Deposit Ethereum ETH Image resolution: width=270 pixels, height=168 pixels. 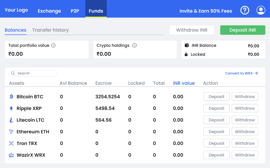pyautogui.click(x=216, y=132)
